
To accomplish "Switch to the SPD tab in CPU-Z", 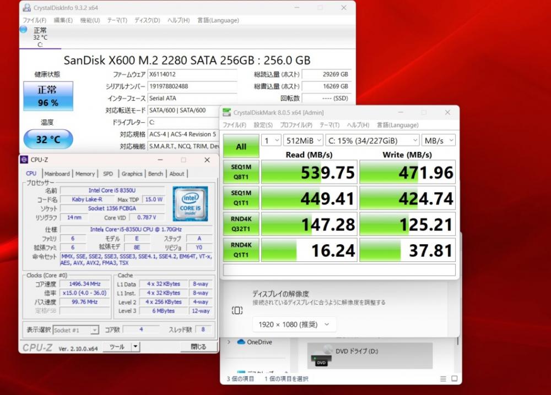I will tap(108, 174).
